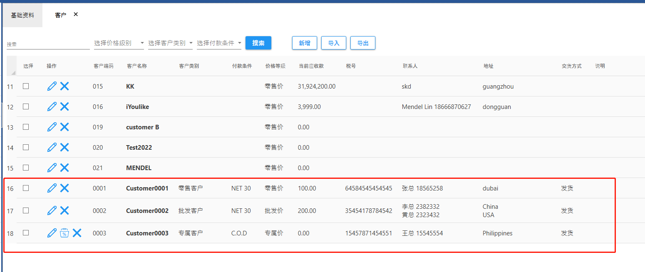The height and width of the screenshot is (272, 645).
Task: Edit Customer0002 with the pencil icon
Action: (52, 210)
